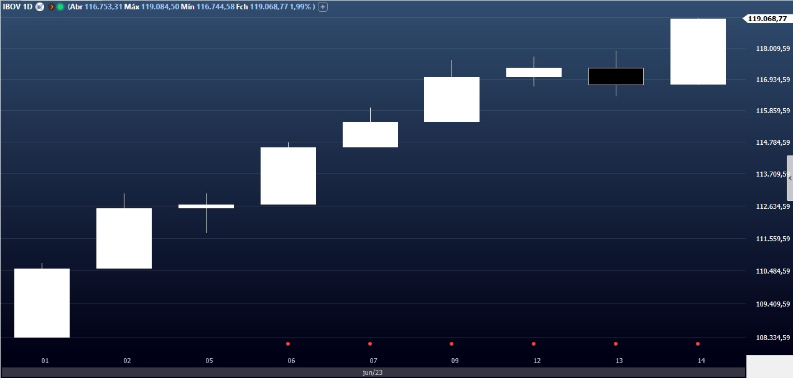Click the current price tag 119.068,77
This screenshot has width=793, height=378.
(x=767, y=19)
